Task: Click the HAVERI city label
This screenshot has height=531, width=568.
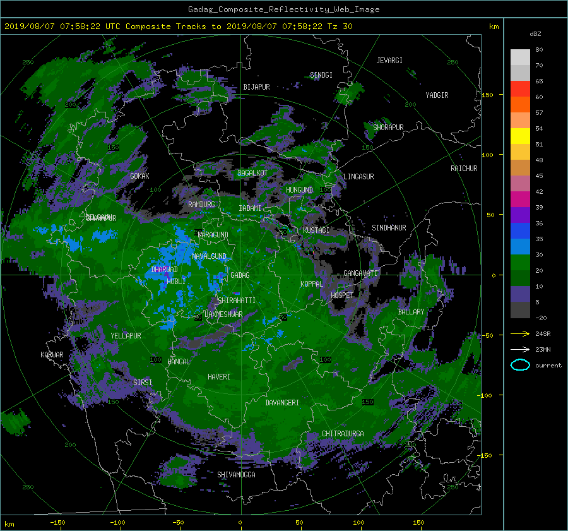Action: coord(219,377)
